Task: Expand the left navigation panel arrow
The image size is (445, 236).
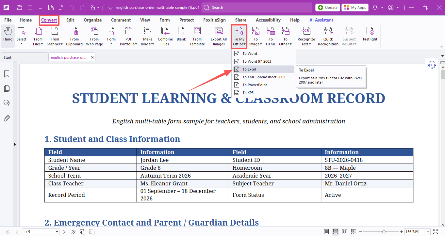Action: point(15,144)
